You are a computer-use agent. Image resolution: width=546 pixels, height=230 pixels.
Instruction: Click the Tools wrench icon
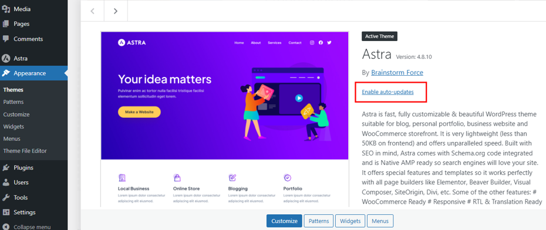[5, 197]
